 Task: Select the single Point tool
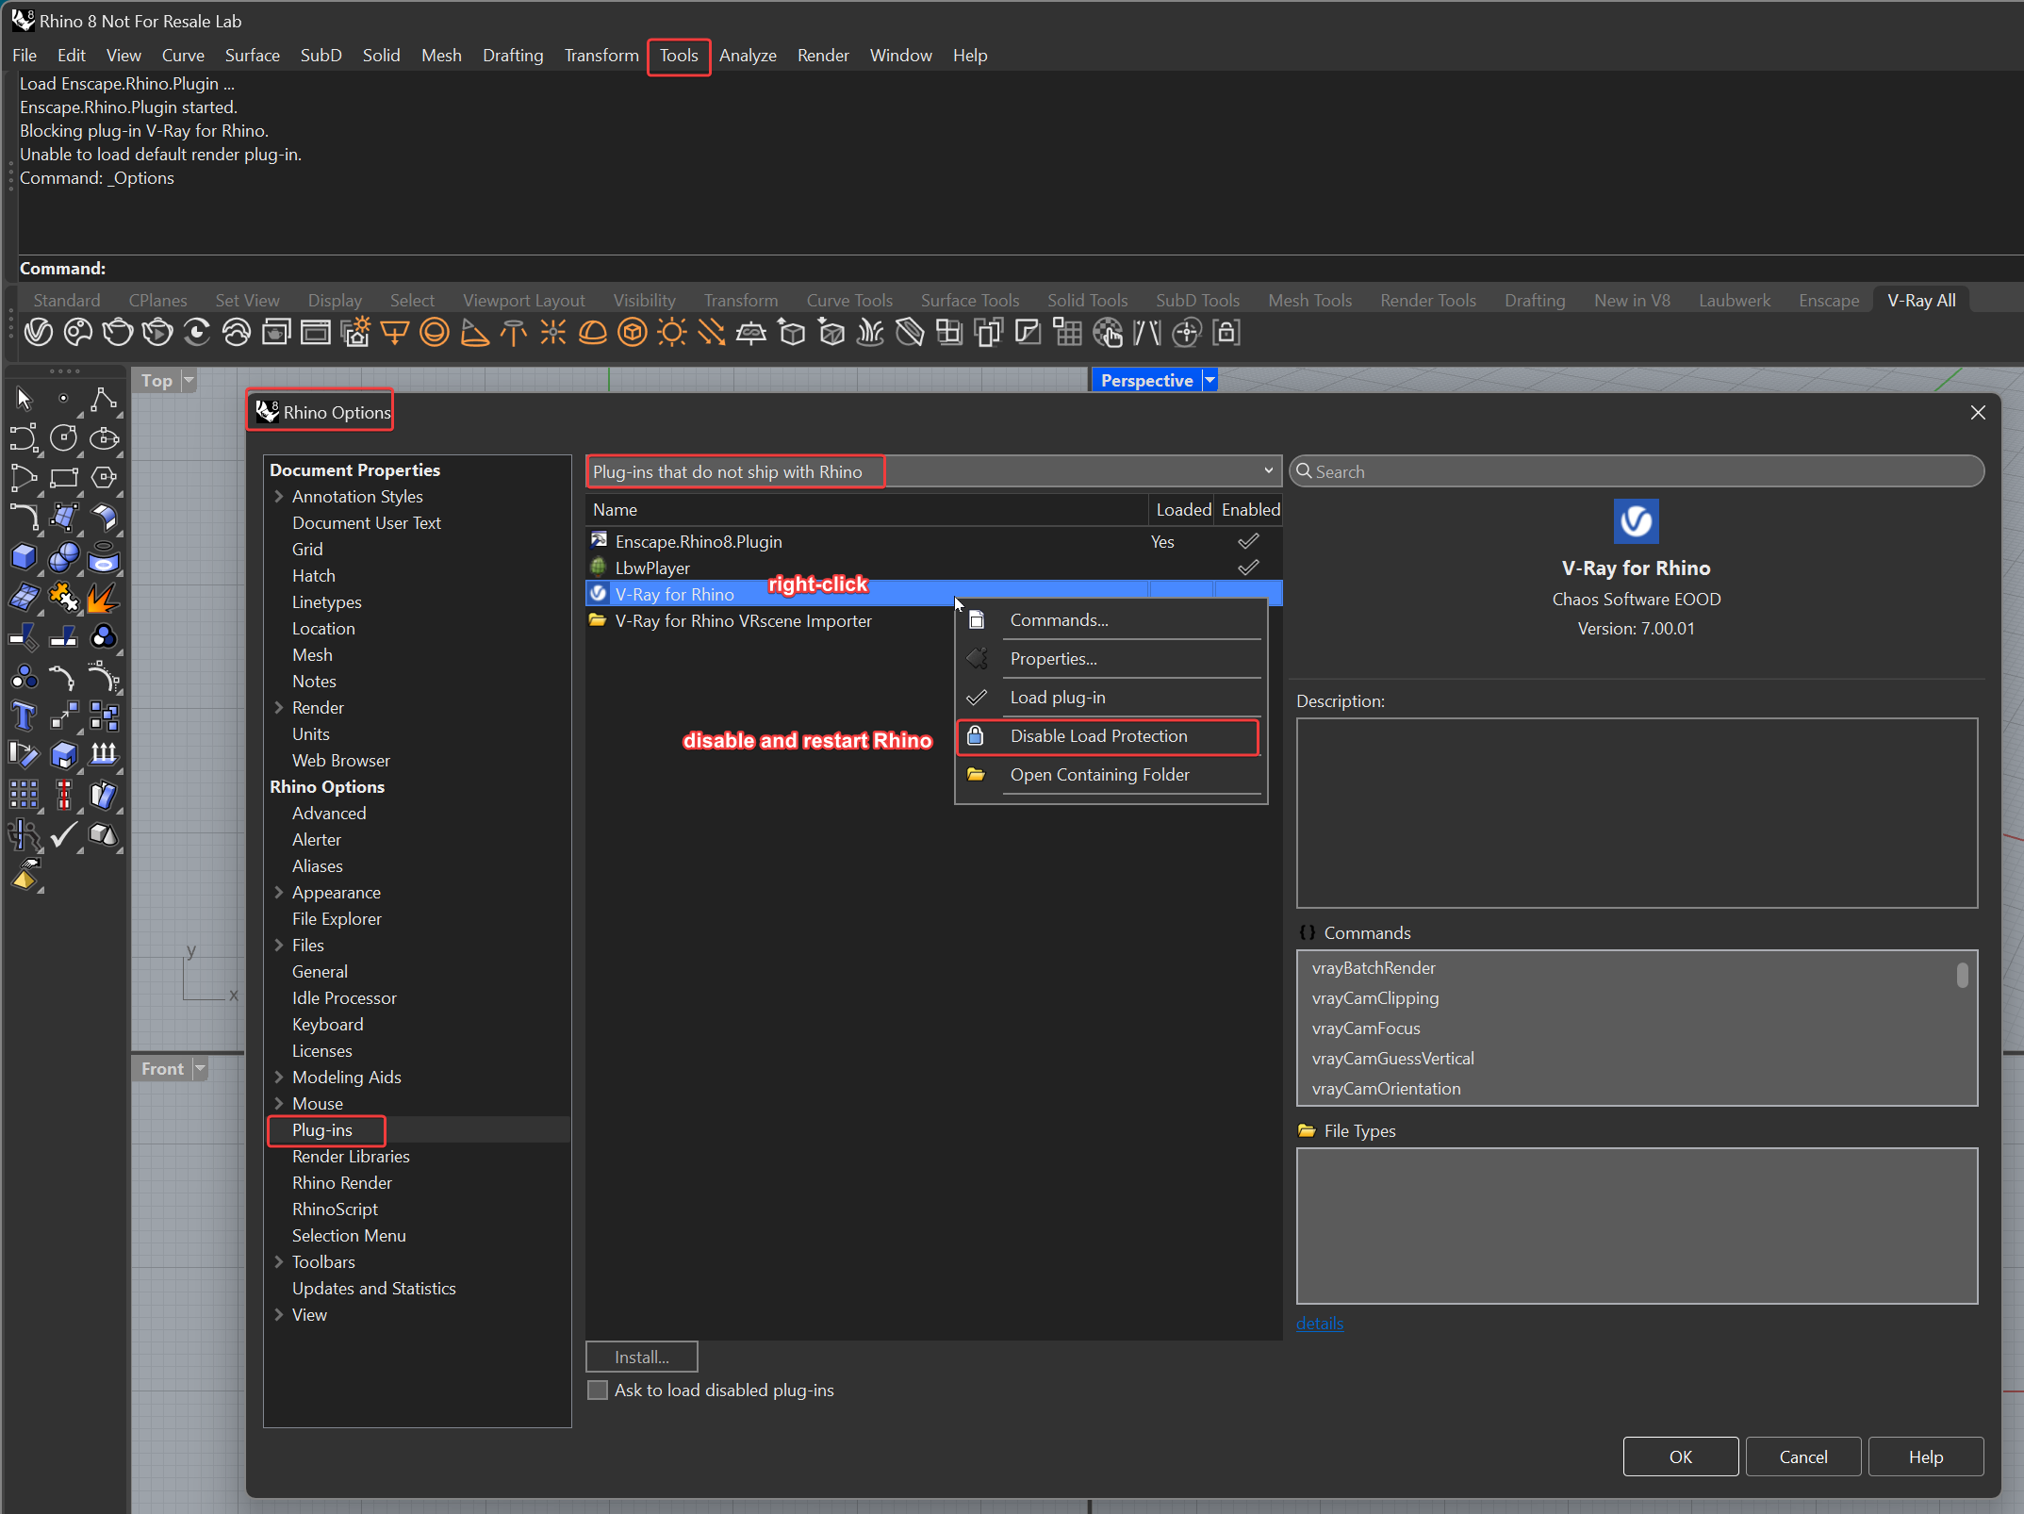point(63,400)
